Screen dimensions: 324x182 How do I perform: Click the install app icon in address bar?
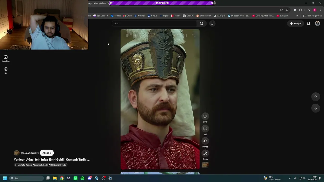point(282,10)
